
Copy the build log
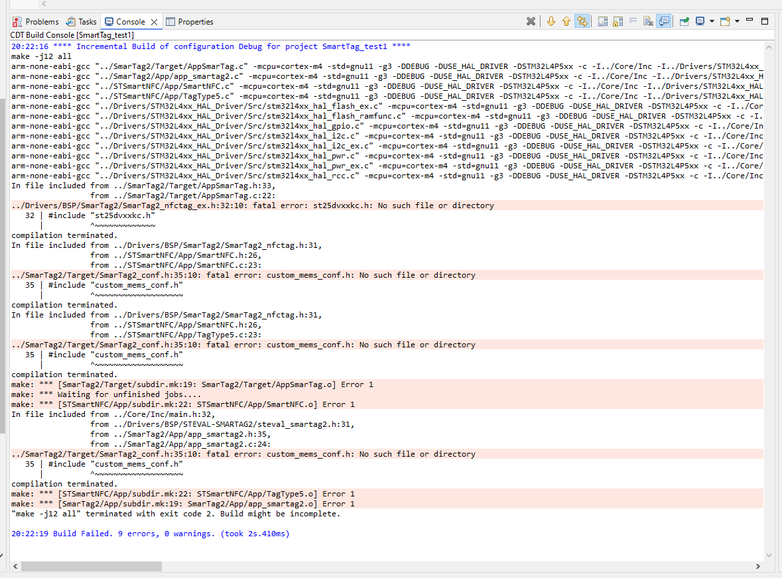[x=602, y=21]
